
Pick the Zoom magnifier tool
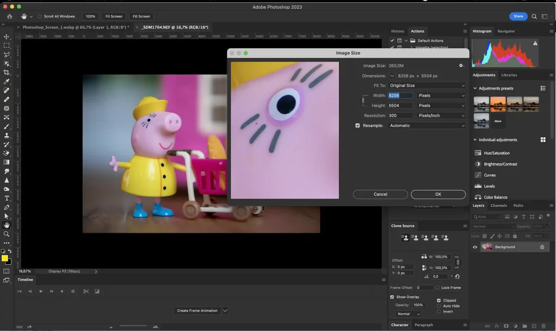pos(7,234)
